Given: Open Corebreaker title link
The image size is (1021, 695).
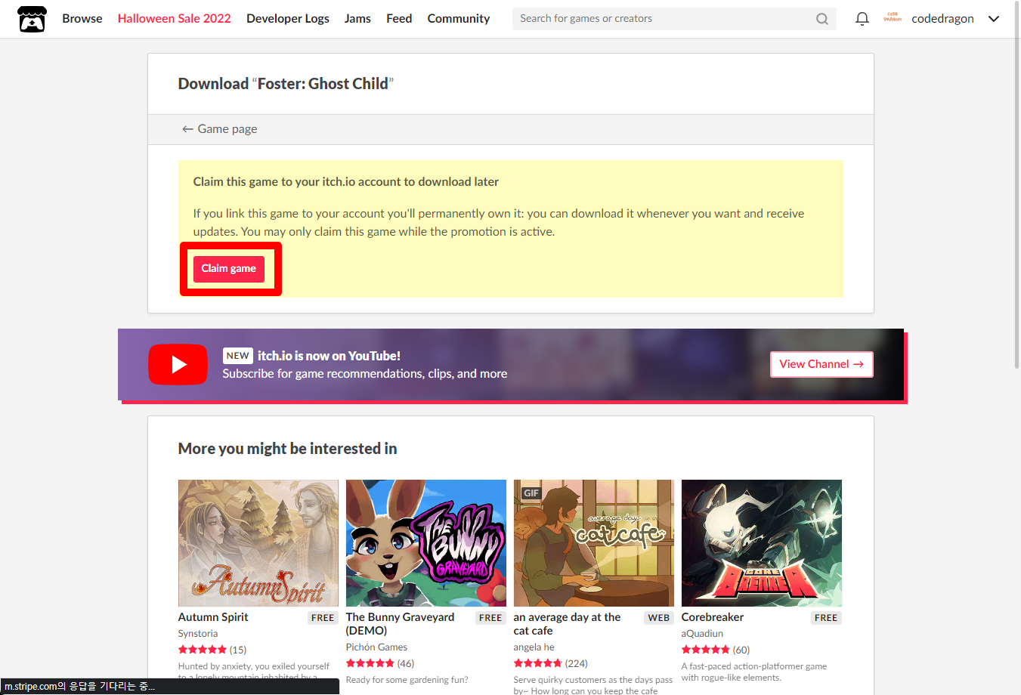Looking at the screenshot, I should 713,617.
